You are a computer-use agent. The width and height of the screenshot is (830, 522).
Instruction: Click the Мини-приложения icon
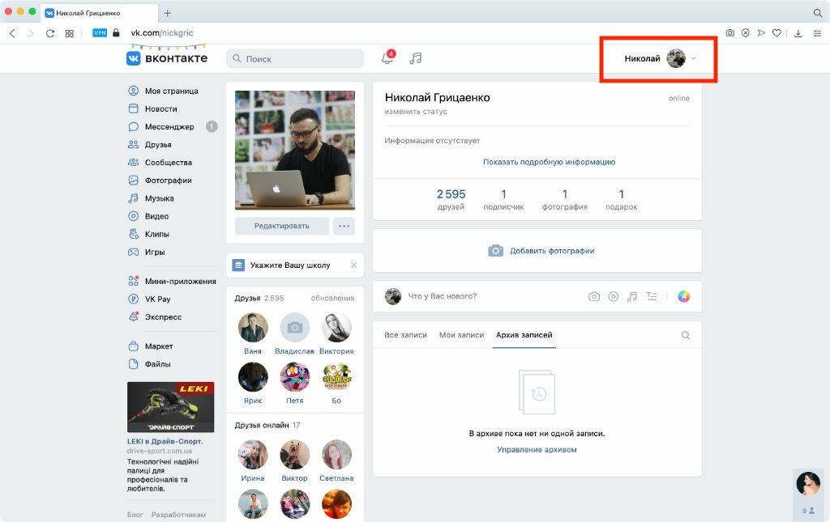pos(134,281)
